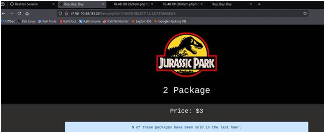Screen dimensions: 325x133
Task: Open the Kali Linux bookmark
Action: point(27,21)
